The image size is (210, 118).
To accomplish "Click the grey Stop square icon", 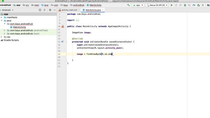I will [203, 5].
